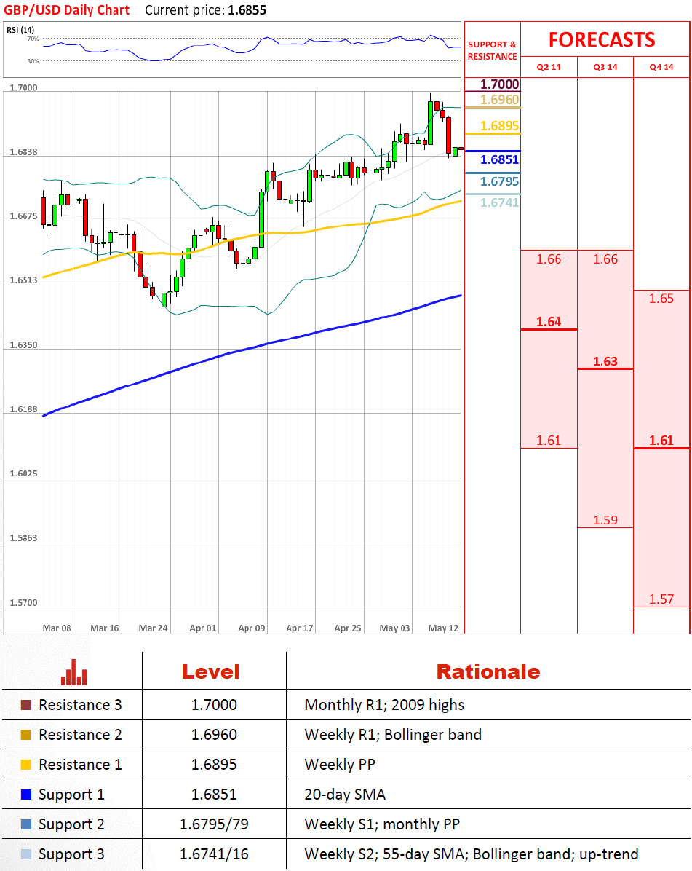Click the pale blue Support 3 legend swatch
Image resolution: width=692 pixels, height=871 pixels.
26,854
